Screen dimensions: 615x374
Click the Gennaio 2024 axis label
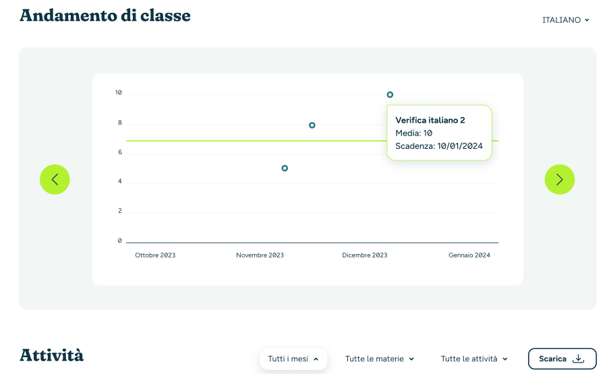tap(469, 255)
